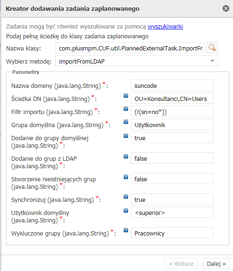Click info icon for Dodanie do grupy domyślnej
The height and width of the screenshot is (271, 233).
click(126, 135)
